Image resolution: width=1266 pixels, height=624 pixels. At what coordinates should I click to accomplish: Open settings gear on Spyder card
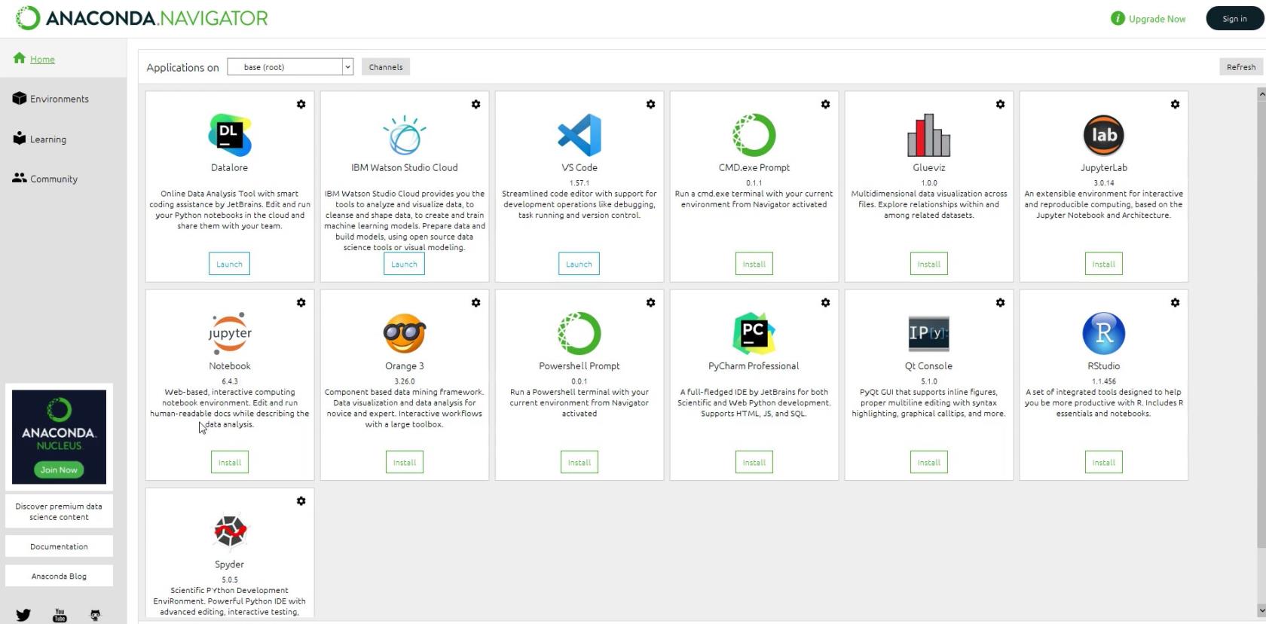coord(301,500)
